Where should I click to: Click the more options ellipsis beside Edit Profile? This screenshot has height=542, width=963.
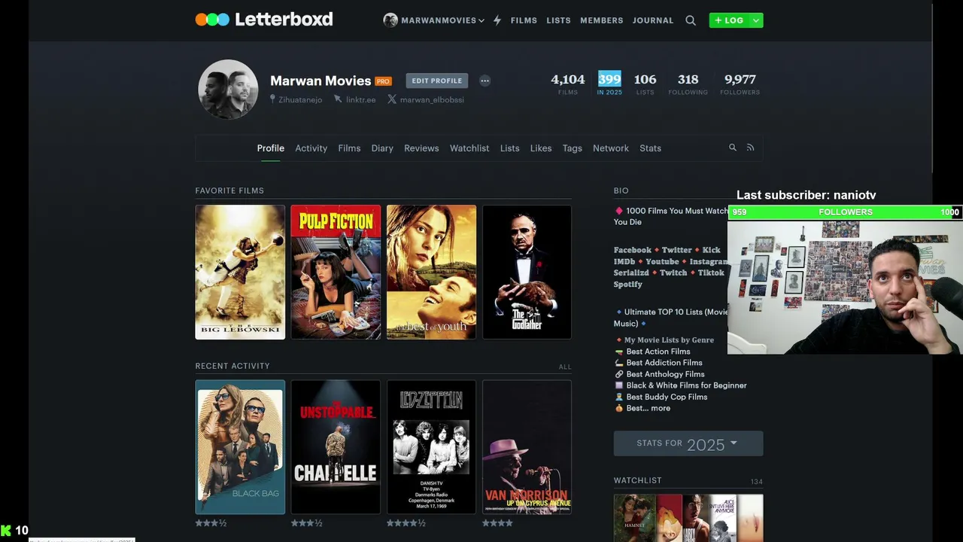click(485, 81)
